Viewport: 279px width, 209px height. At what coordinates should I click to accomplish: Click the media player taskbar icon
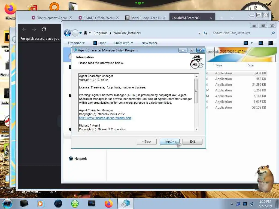(40, 204)
